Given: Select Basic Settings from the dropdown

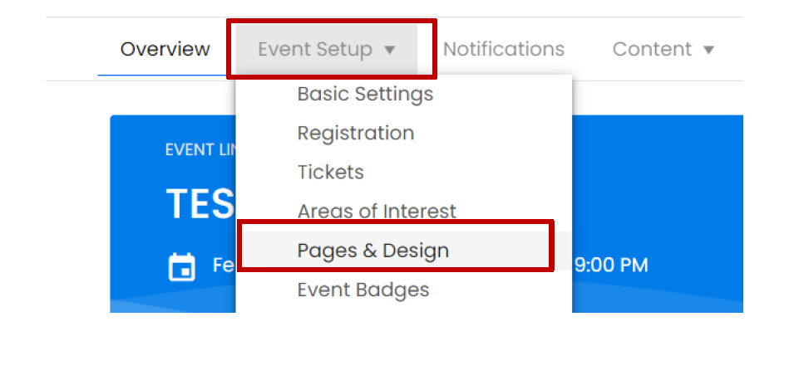Looking at the screenshot, I should (x=365, y=94).
